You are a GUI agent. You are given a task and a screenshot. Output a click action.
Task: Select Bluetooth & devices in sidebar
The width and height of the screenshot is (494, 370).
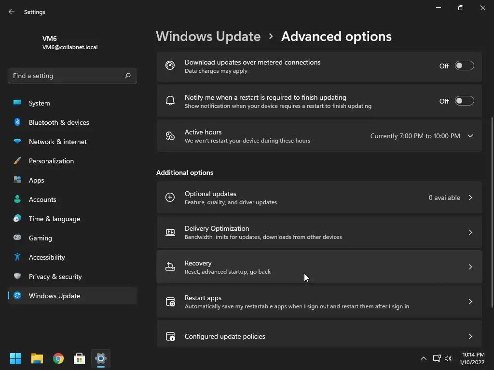[72, 122]
